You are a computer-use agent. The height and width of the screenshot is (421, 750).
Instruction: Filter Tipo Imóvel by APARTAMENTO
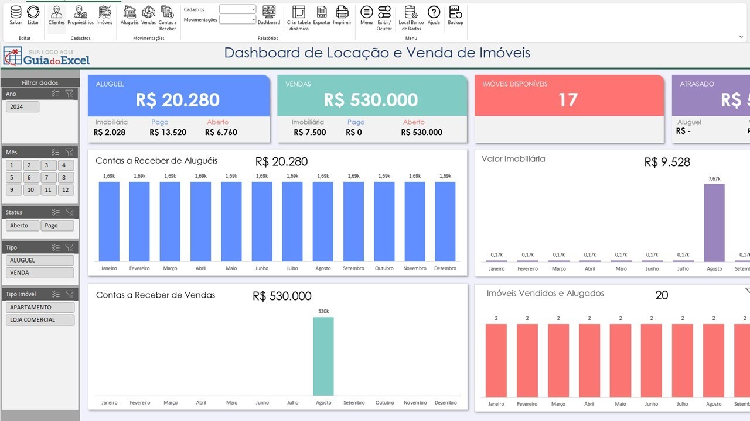tap(40, 308)
